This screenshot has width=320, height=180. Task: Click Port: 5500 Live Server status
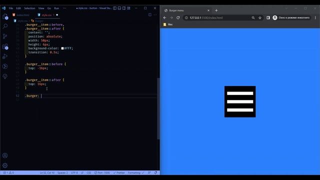point(102,172)
